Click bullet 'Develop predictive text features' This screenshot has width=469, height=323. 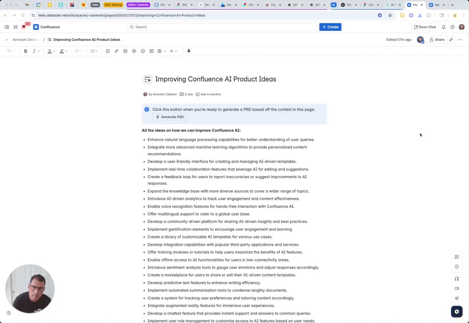click(x=204, y=283)
